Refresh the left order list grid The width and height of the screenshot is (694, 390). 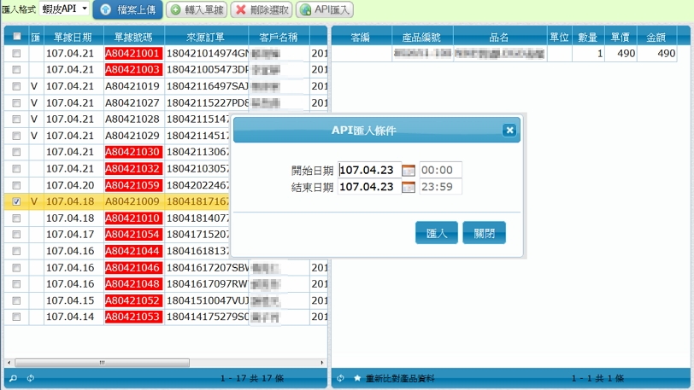(31, 378)
